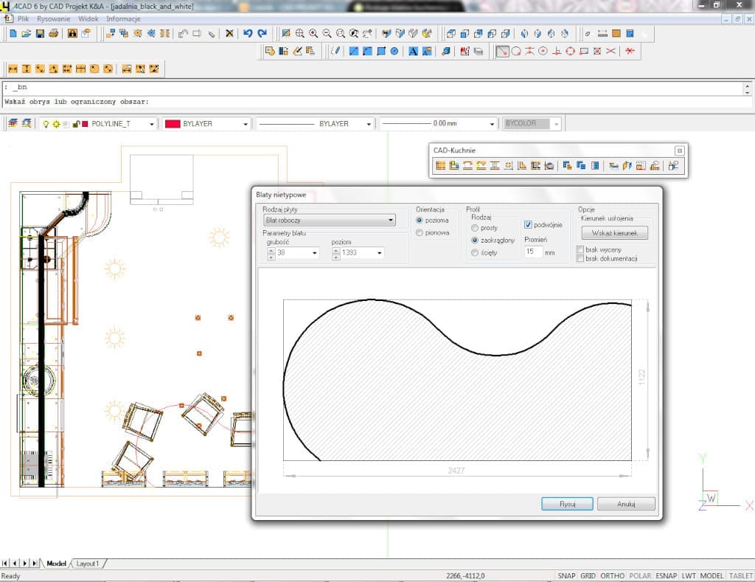Open the layer selector showing POLYLINE_T
755x582 pixels.
pyautogui.click(x=153, y=123)
